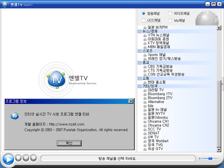
Task: Click the YTN 뉴스채널 TV icon
Action: (x=145, y=35)
